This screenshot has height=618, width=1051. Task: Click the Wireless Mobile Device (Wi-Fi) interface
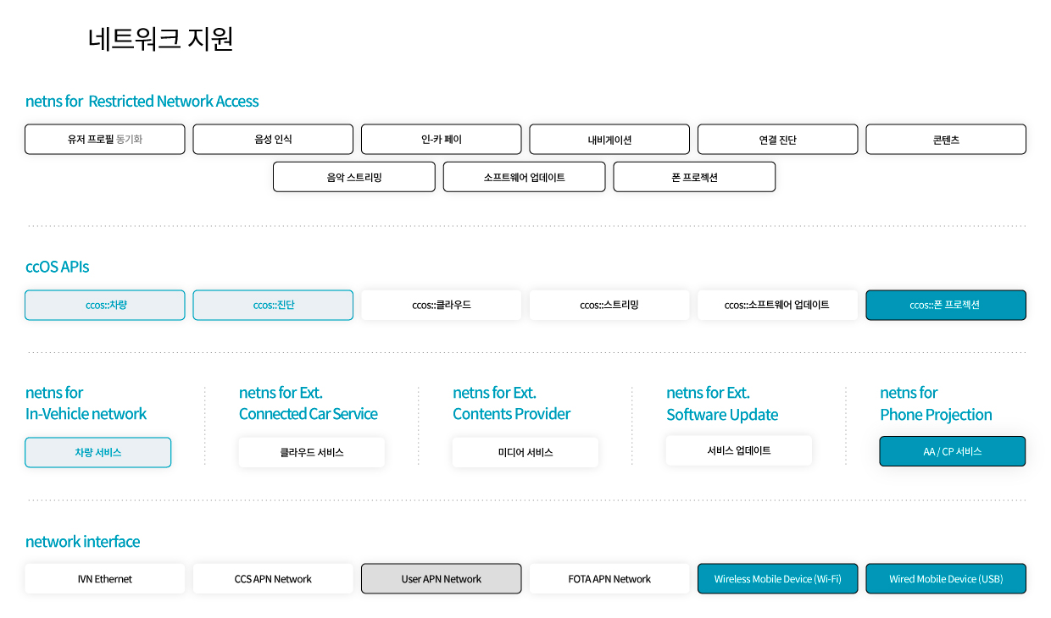(777, 578)
